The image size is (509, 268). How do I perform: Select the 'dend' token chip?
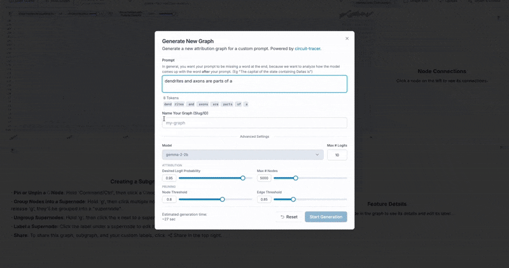pos(168,104)
